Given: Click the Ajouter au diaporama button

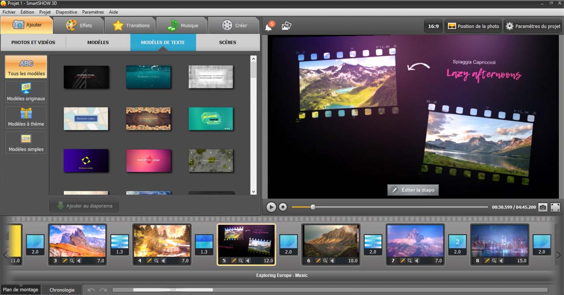Looking at the screenshot, I should [x=84, y=205].
